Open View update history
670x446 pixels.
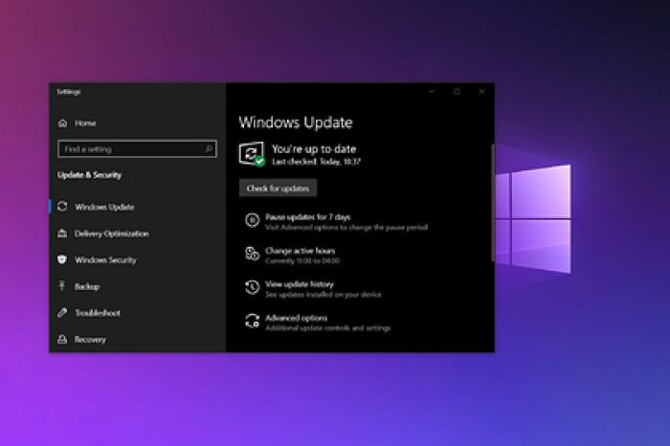click(299, 284)
